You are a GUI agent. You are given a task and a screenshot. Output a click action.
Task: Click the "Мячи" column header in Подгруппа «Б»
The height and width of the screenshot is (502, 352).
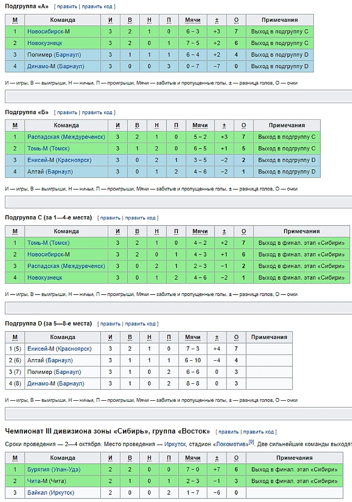pyautogui.click(x=200, y=125)
